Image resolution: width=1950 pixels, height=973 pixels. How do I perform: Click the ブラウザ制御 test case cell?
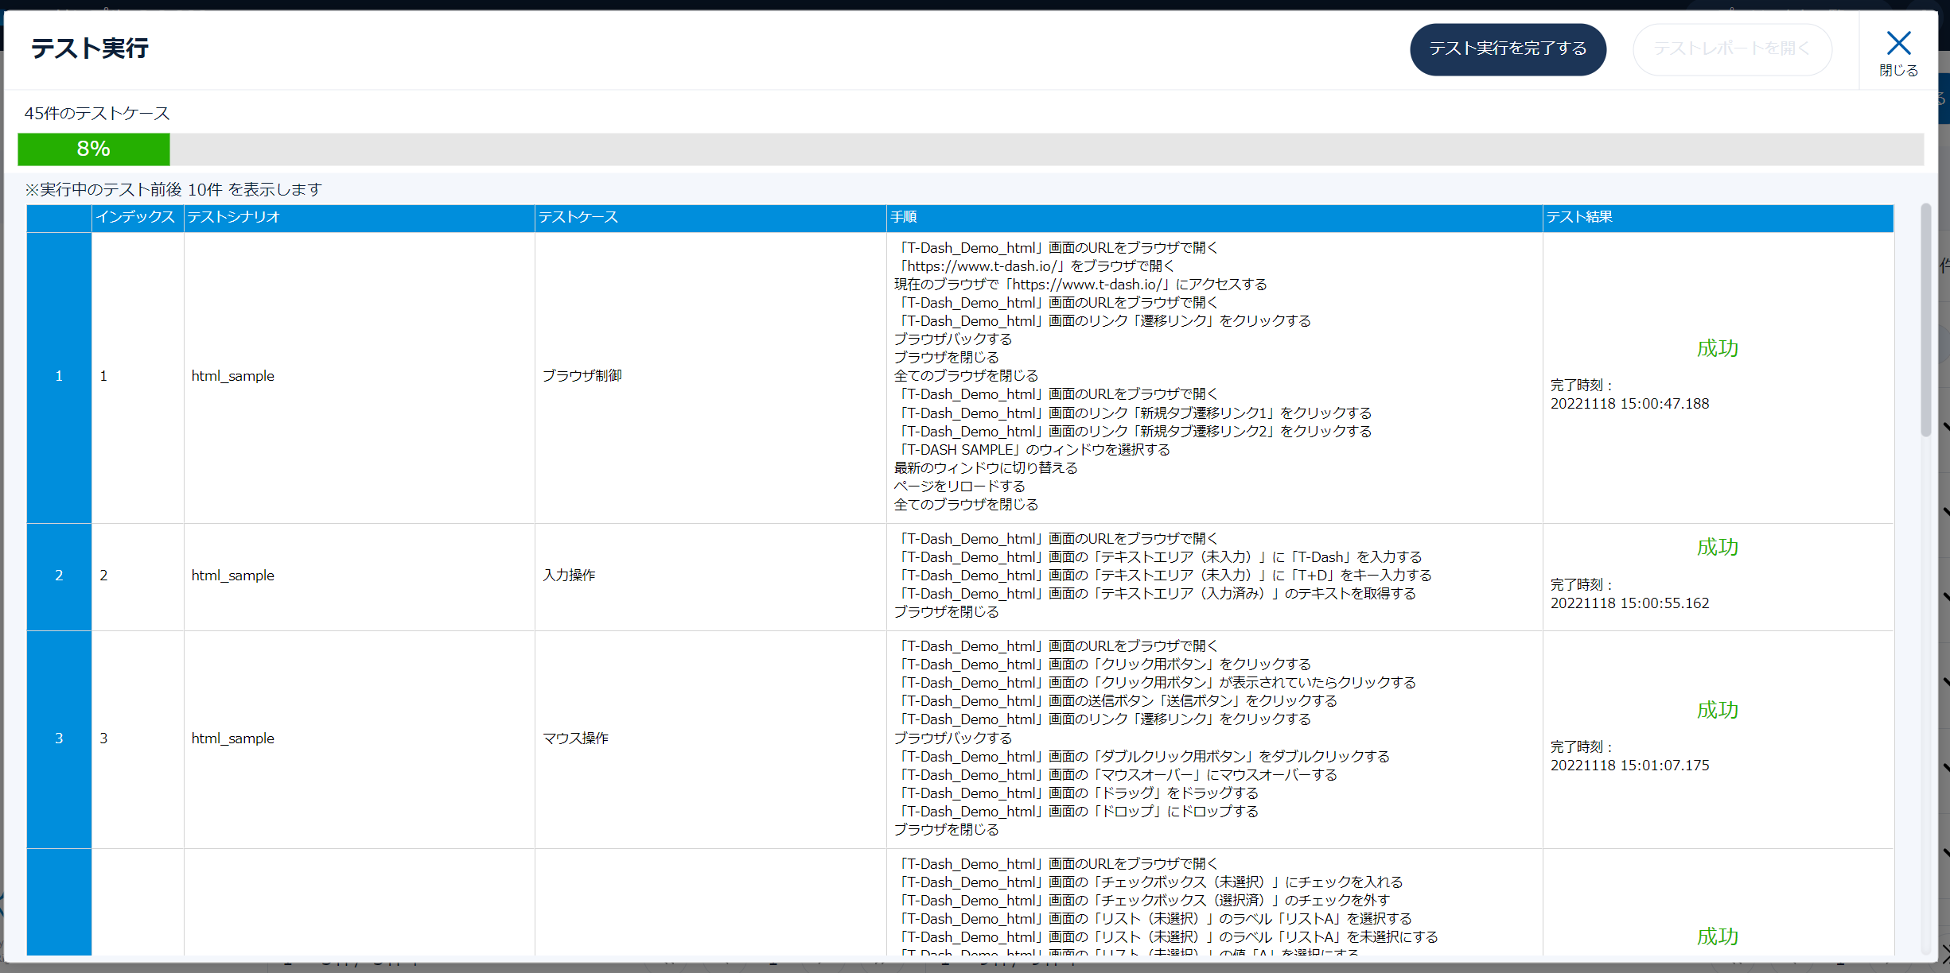582,376
